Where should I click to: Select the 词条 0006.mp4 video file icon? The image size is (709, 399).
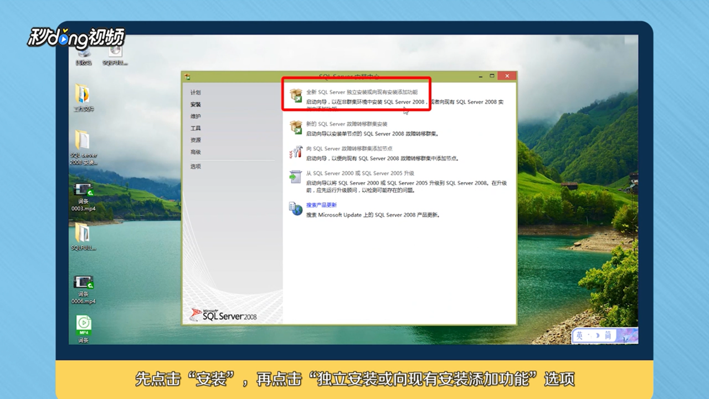point(84,290)
